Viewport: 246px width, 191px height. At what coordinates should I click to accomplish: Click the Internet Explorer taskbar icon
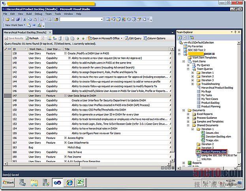coord(69,183)
